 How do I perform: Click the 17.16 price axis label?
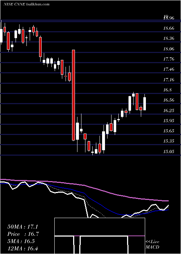[169, 80]
